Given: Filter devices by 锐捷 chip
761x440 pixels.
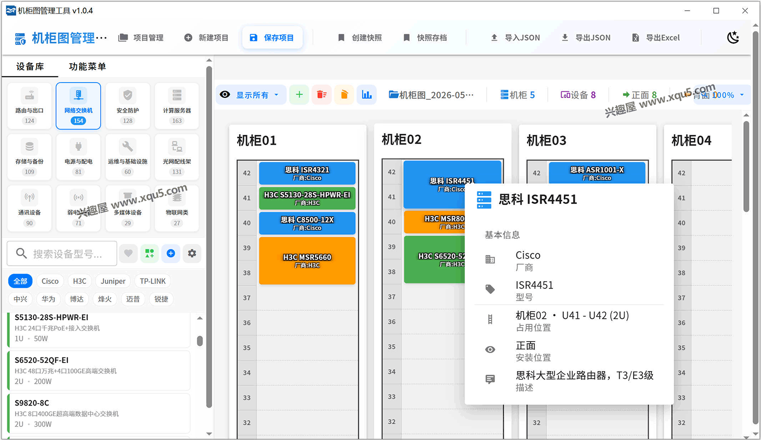Looking at the screenshot, I should coord(161,299).
